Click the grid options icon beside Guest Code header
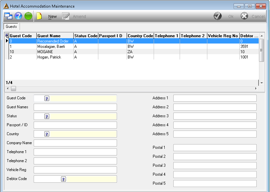 coord(7,36)
